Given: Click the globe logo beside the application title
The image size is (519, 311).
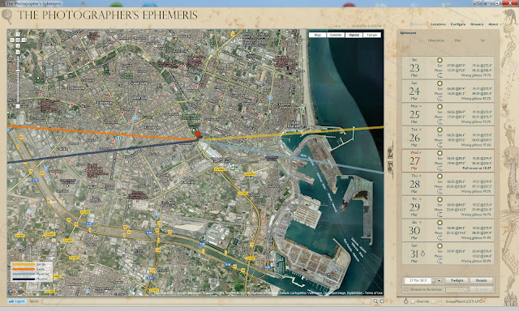Looking at the screenshot, I should coord(7,15).
